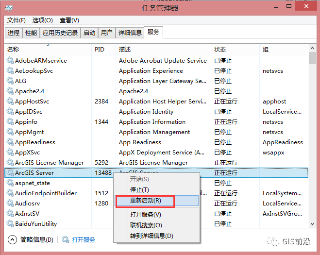Sort services by the 名称 column header
This screenshot has height=255, width=320.
point(48,49)
